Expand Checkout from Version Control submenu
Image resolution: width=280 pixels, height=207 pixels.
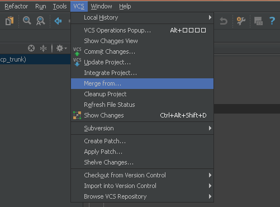(x=142, y=175)
